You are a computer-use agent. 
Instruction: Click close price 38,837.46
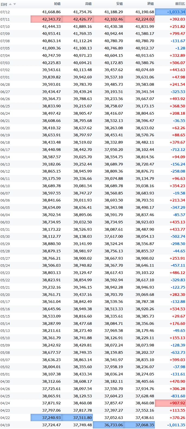click(x=145, y=215)
